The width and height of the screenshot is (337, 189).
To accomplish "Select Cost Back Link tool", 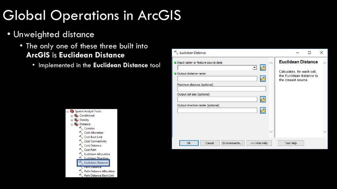I will coord(93,137).
